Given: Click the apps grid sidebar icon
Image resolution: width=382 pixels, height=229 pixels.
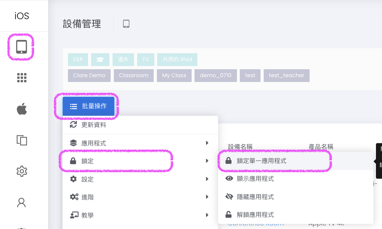Looking at the screenshot, I should point(21,78).
